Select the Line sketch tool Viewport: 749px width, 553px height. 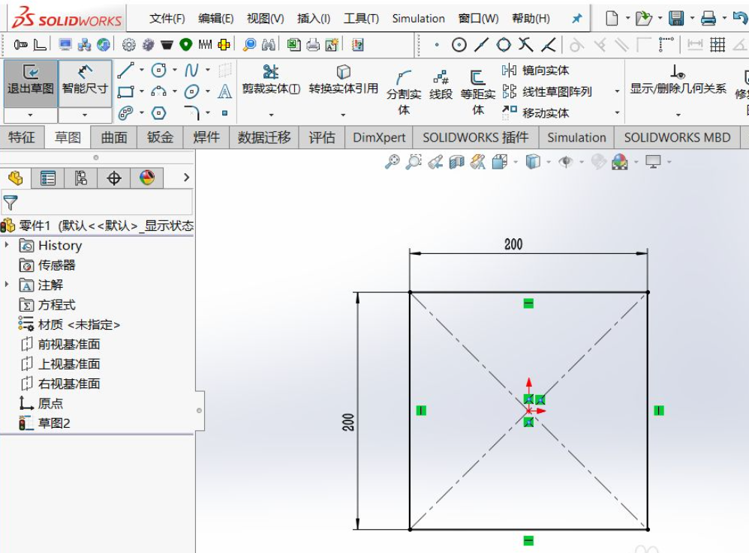(x=126, y=70)
